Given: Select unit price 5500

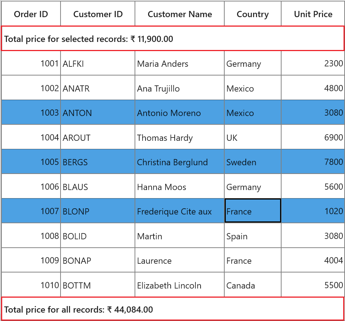Looking at the screenshot, I should pos(313,285).
